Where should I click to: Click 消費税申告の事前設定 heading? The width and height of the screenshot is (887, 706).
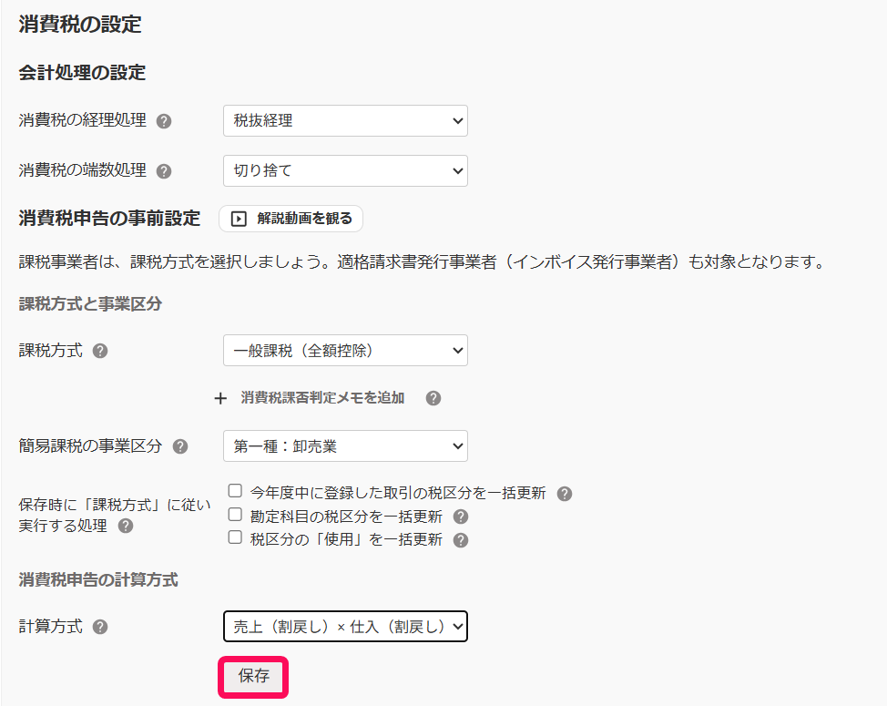[x=109, y=219]
